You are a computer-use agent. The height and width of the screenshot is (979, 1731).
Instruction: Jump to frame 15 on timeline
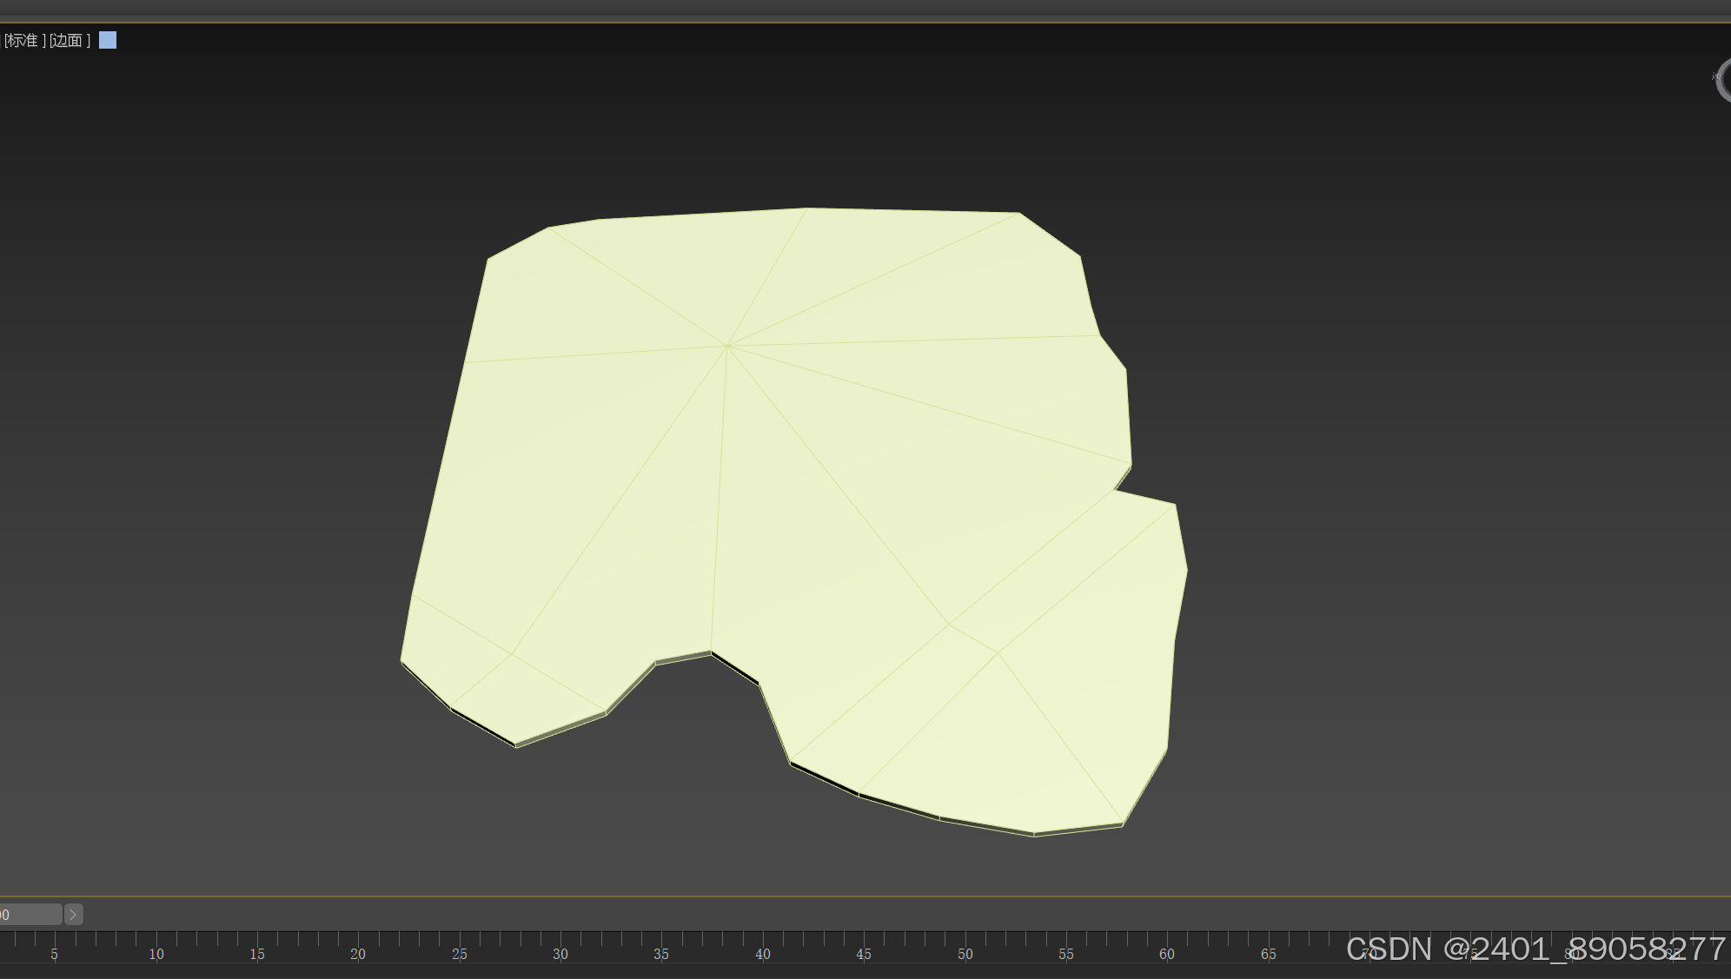tap(256, 953)
